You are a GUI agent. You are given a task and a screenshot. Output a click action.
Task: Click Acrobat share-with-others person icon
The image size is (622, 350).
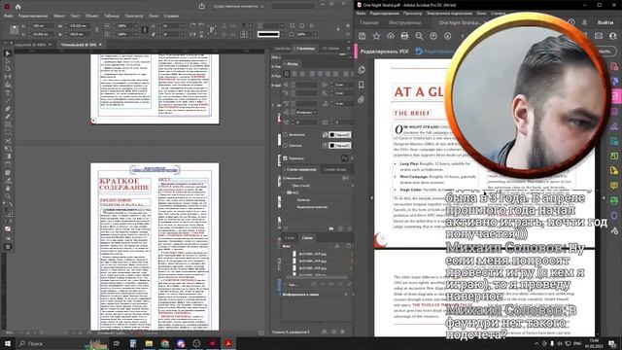[x=613, y=36]
